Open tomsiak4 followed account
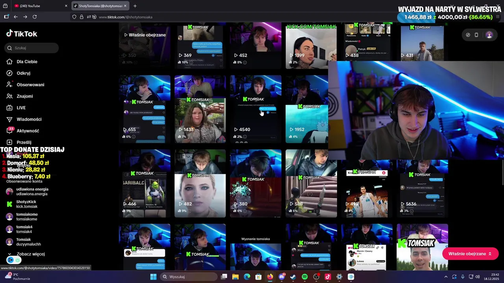The width and height of the screenshot is (504, 283). (x=20, y=229)
